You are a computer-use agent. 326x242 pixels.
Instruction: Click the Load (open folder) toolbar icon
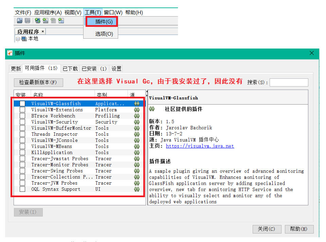point(20,21)
